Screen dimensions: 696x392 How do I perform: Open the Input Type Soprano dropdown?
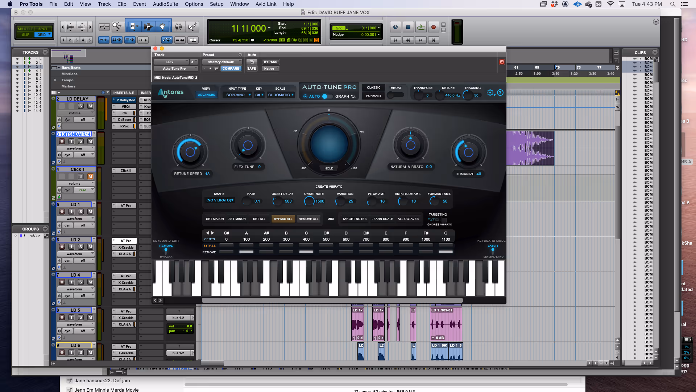coord(239,95)
